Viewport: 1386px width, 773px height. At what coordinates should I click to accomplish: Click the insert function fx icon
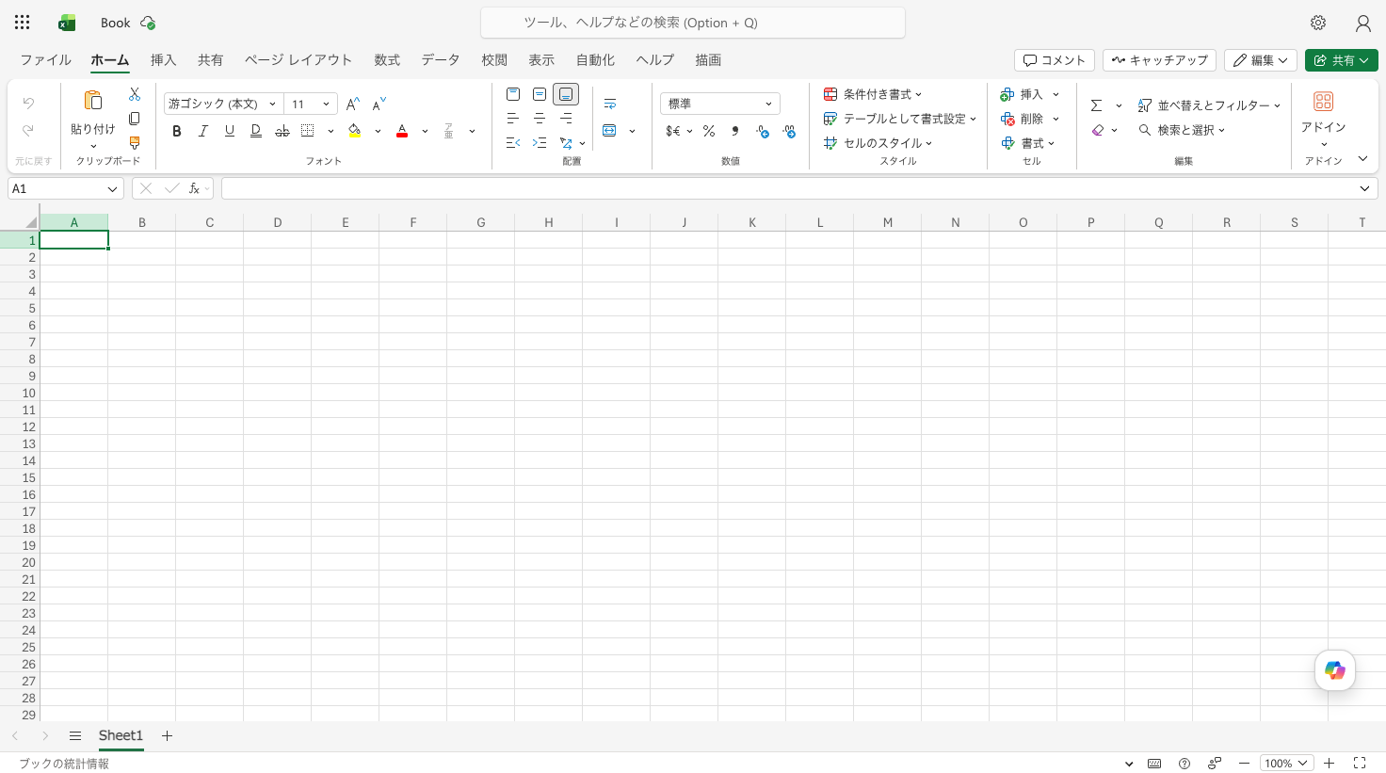[194, 188]
